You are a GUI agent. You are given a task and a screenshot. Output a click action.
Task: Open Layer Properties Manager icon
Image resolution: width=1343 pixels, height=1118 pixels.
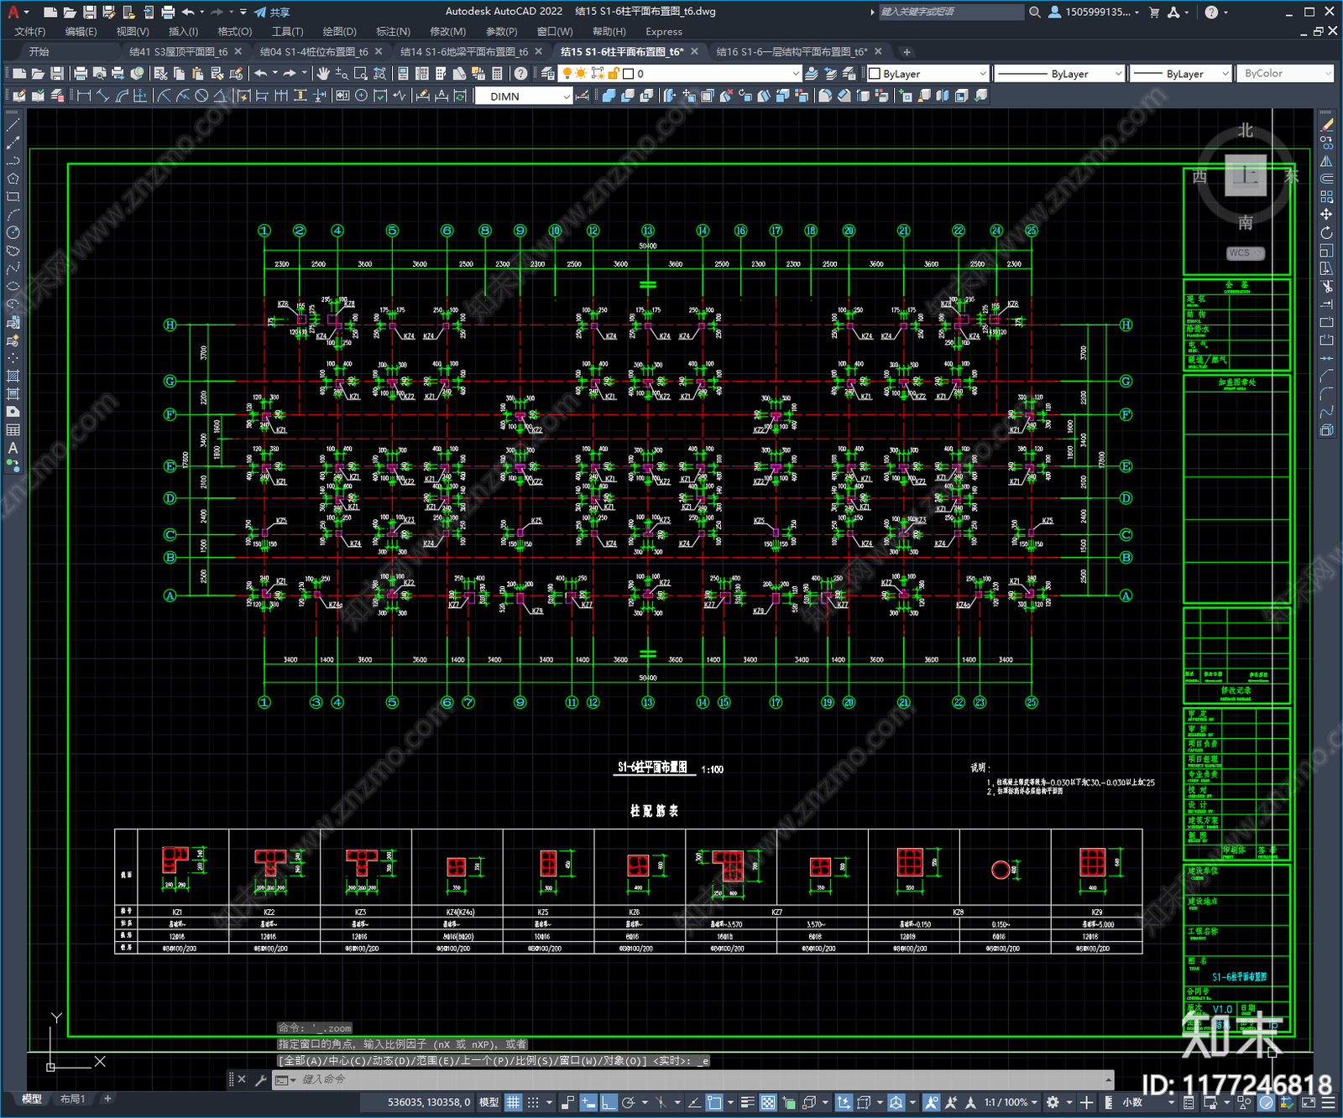pyautogui.click(x=548, y=74)
